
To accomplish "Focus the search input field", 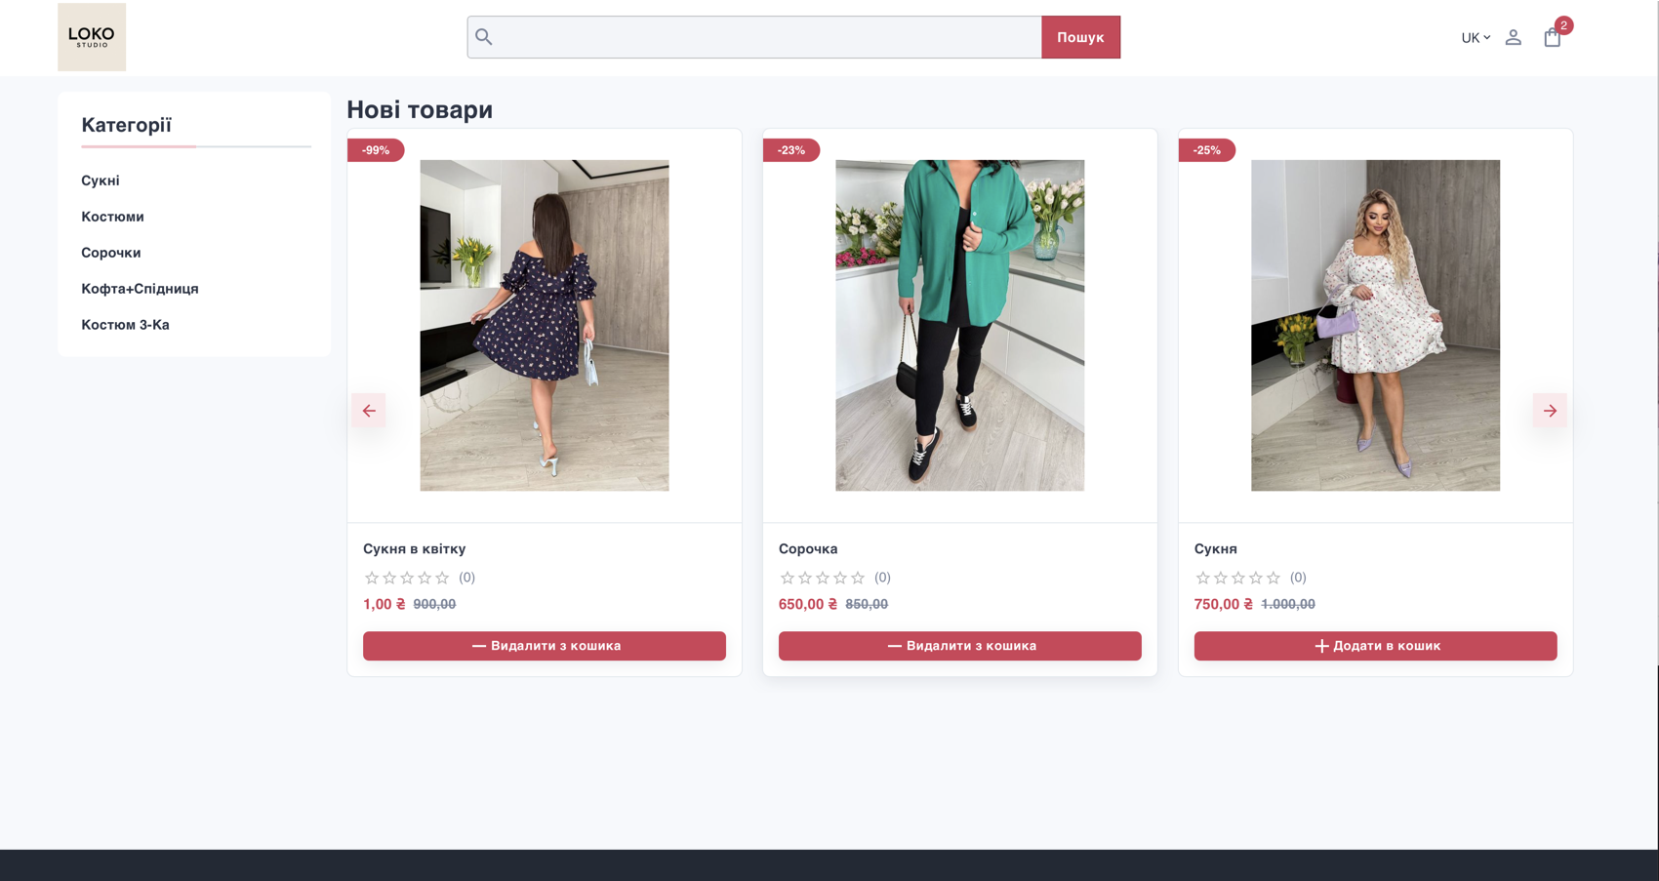I will click(766, 37).
